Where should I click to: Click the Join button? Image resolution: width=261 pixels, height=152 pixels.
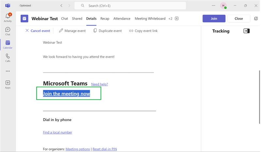pos(214,19)
